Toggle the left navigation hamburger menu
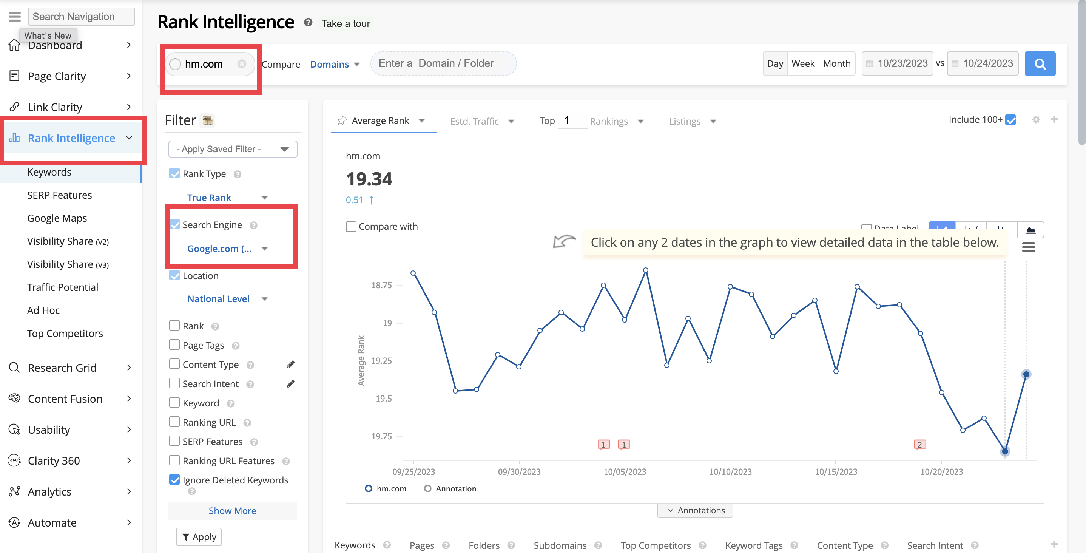Image resolution: width=1086 pixels, height=553 pixels. coord(15,17)
